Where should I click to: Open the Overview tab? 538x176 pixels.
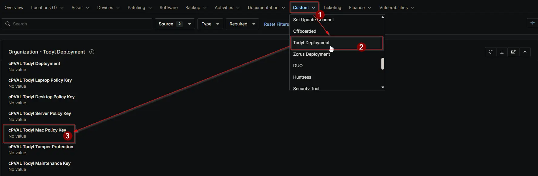(14, 8)
